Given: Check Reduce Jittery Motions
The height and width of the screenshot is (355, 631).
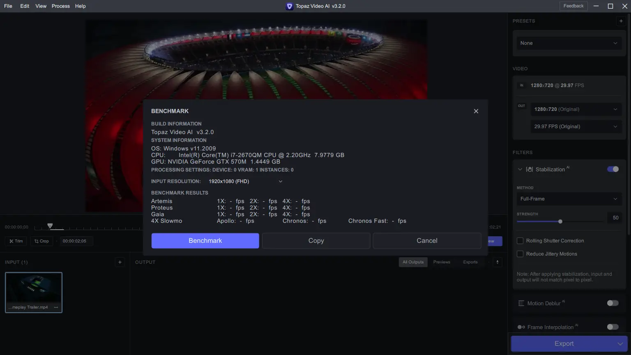Looking at the screenshot, I should 520,254.
